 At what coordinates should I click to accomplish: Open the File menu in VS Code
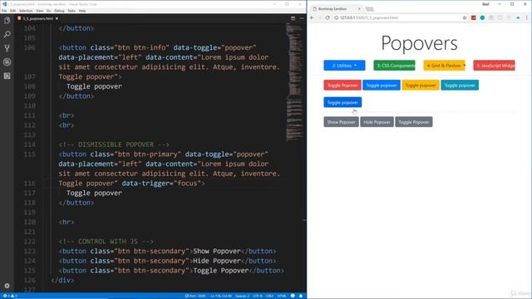pyautogui.click(x=4, y=11)
